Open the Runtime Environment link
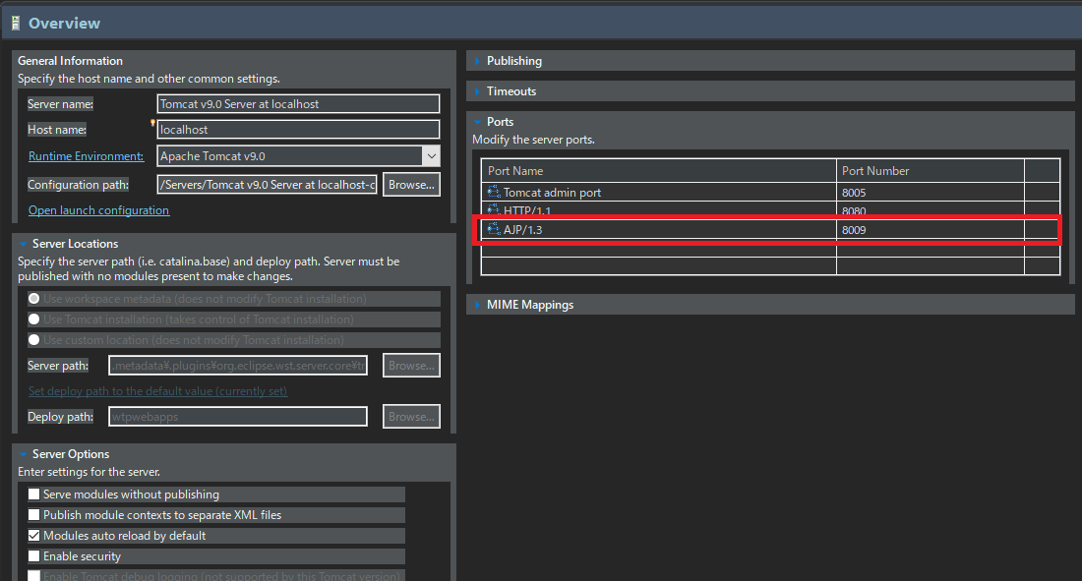 click(87, 156)
